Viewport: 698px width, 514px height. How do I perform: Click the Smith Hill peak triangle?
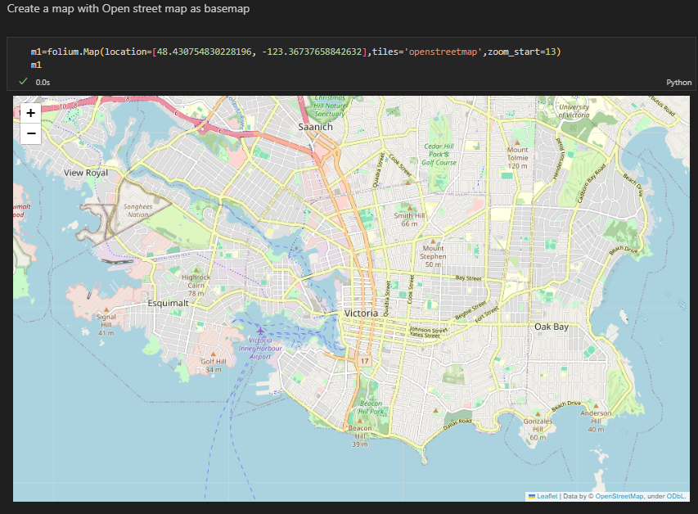[410, 208]
